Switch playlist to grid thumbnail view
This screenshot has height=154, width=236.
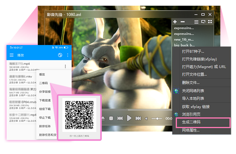click(x=210, y=22)
